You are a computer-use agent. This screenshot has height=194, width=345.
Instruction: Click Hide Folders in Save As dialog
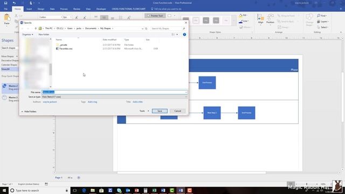tap(29, 112)
